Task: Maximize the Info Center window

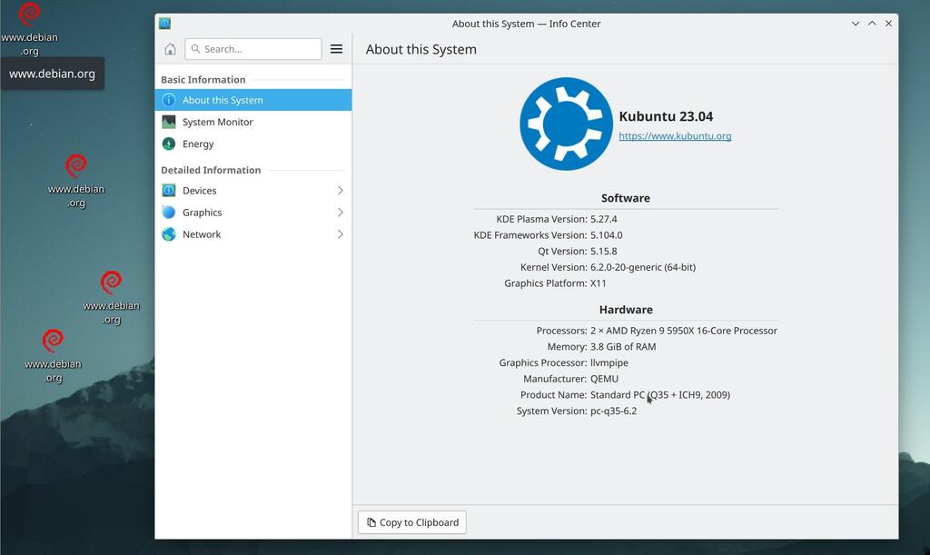Action: [x=872, y=24]
